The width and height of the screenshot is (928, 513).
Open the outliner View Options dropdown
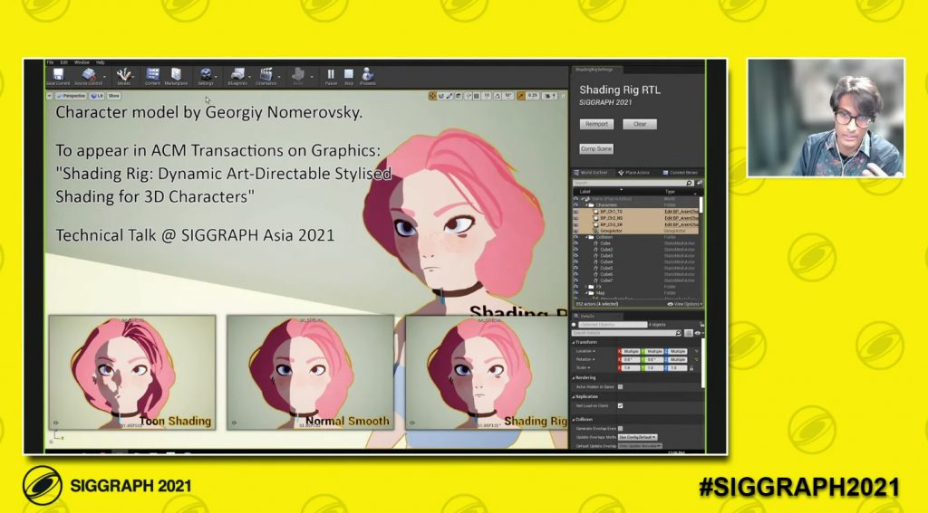(x=685, y=304)
